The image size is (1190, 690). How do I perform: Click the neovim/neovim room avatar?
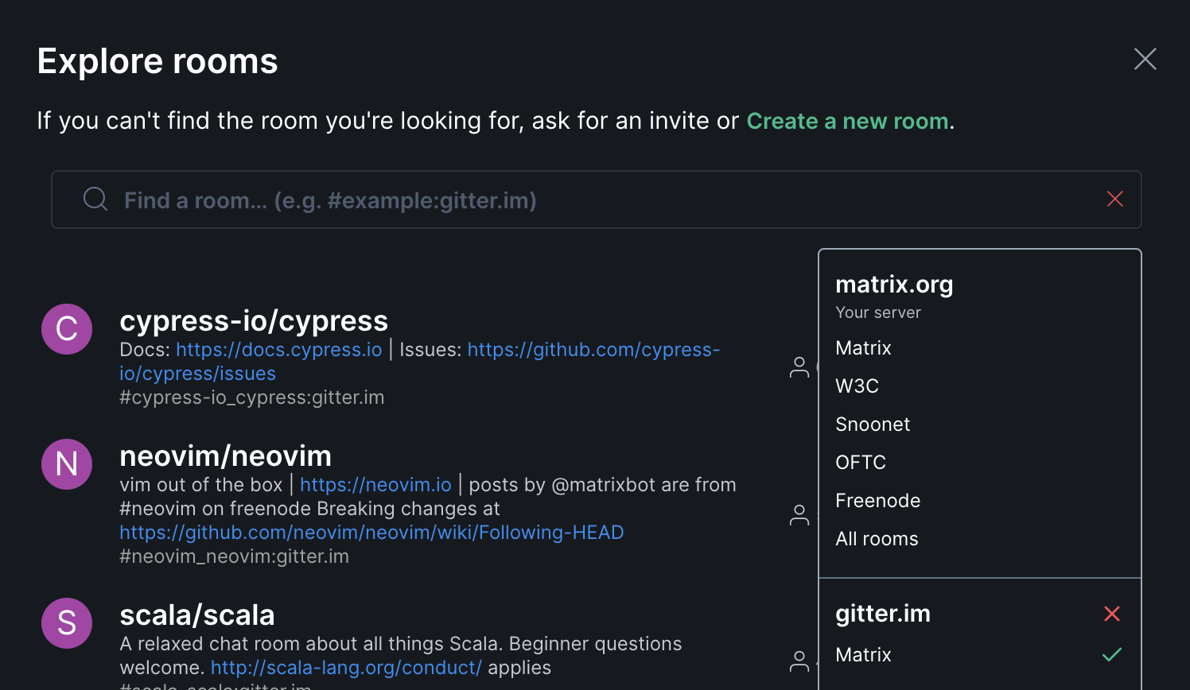click(67, 464)
